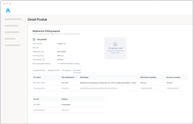Click Qty batch tersedia header
This screenshot has width=193, height=124.
tap(173, 77)
